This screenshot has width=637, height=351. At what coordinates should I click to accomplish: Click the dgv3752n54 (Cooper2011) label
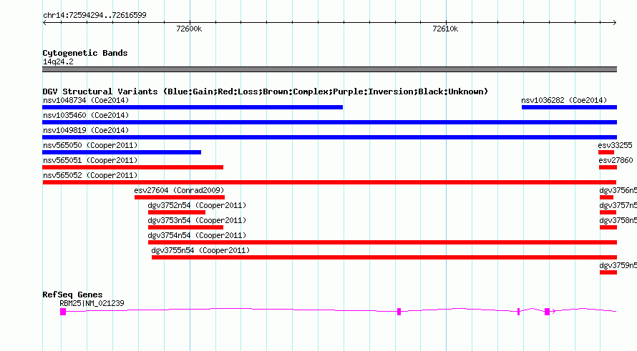click(197, 205)
